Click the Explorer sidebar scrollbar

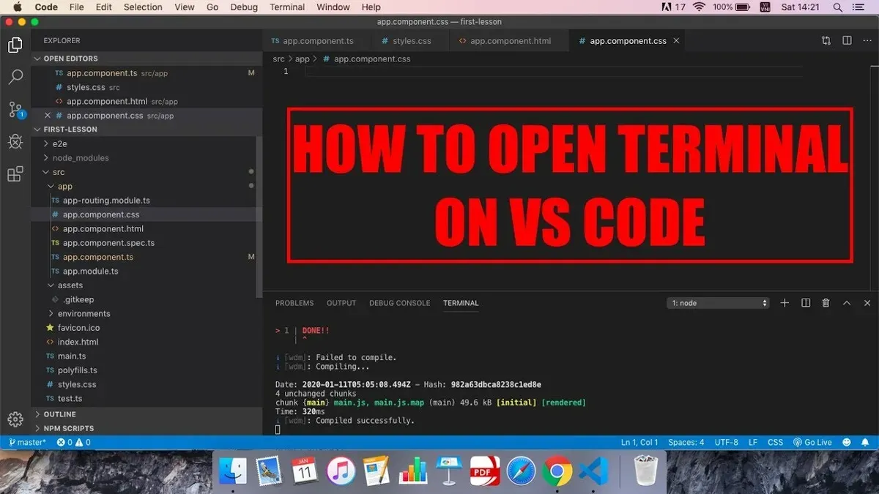coord(259,217)
